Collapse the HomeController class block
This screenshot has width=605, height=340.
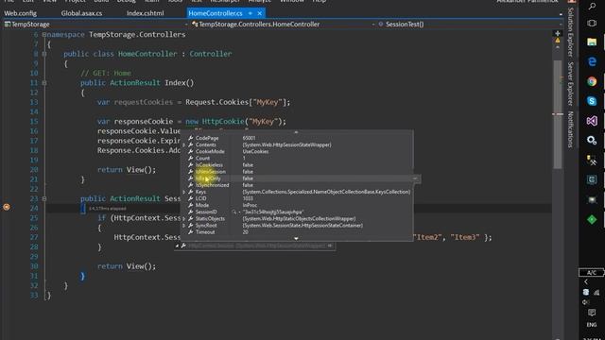coord(44,54)
